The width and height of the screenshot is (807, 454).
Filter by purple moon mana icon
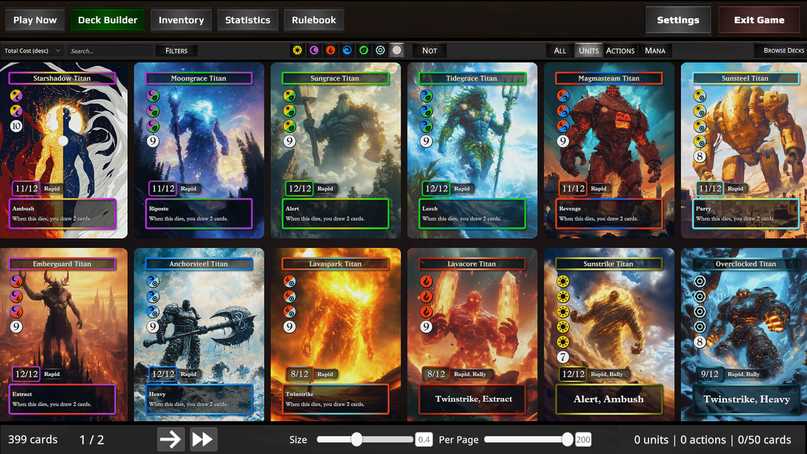[x=314, y=50]
